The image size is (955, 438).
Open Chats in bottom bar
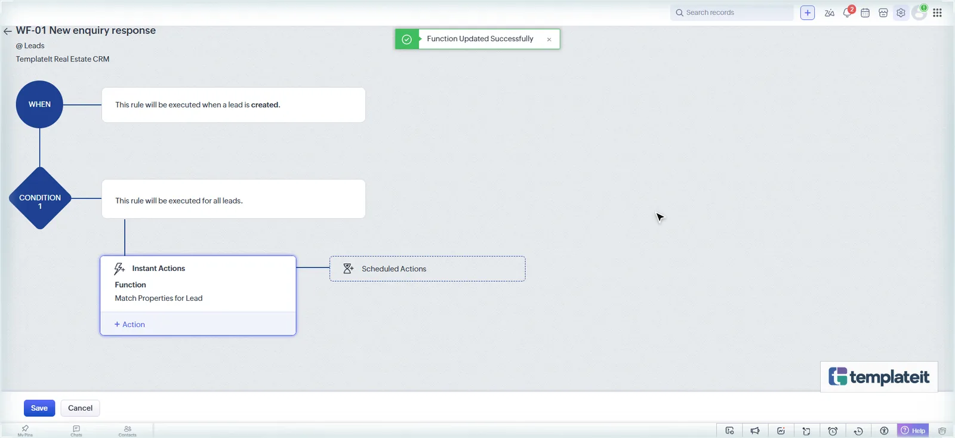pyautogui.click(x=76, y=431)
